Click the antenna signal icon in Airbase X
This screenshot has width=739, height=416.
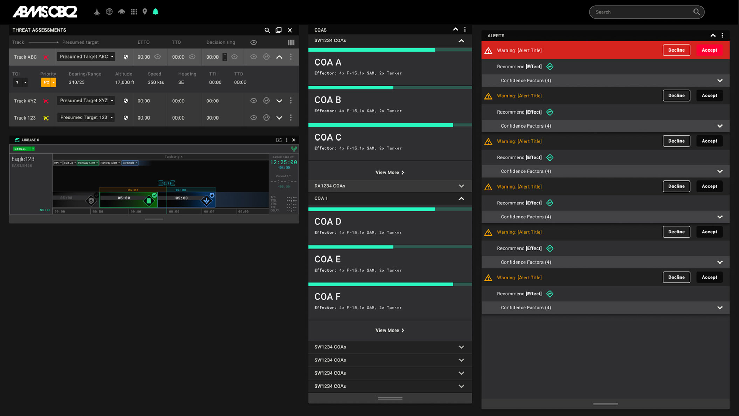pyautogui.click(x=294, y=149)
